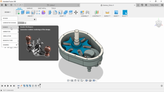The height and width of the screenshot is (92, 164).
Task: Click the Zoom magnifier icon
Action: [78, 80]
